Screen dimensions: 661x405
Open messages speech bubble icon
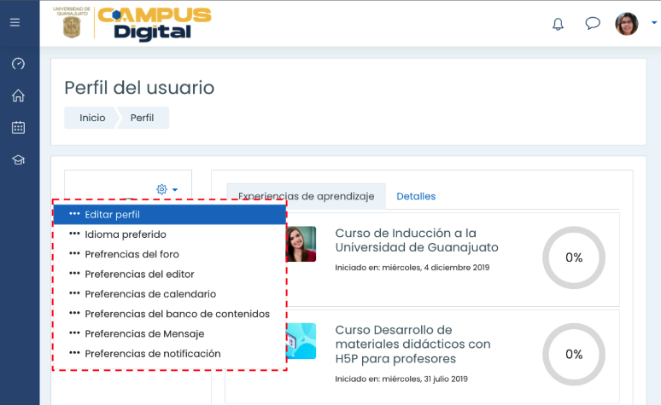pos(593,23)
